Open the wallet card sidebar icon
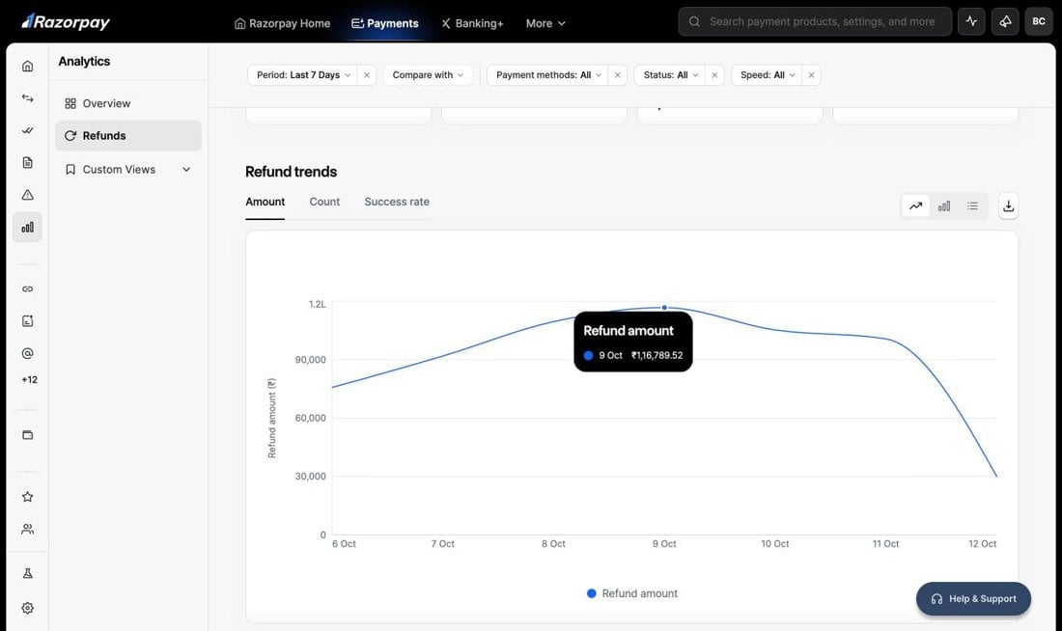Screen dimensions: 1062x631 point(27,435)
